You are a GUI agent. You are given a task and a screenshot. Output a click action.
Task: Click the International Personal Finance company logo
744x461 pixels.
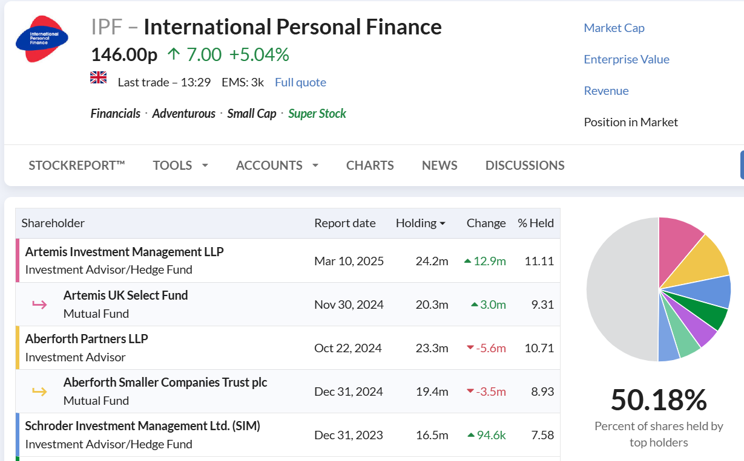[42, 39]
